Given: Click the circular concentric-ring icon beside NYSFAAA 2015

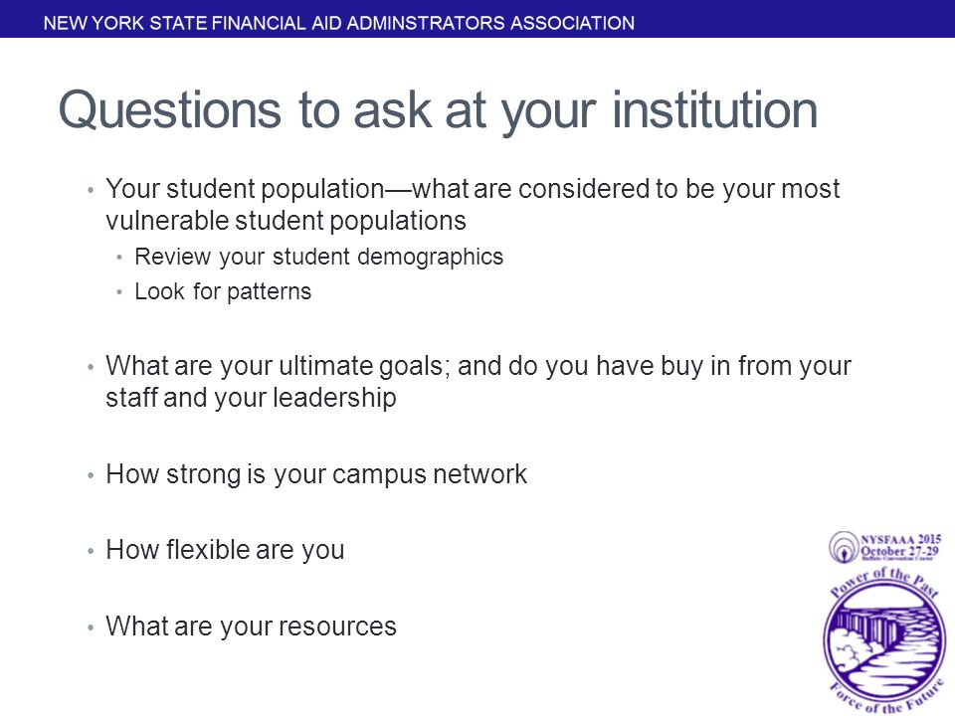Looking at the screenshot, I should [844, 547].
